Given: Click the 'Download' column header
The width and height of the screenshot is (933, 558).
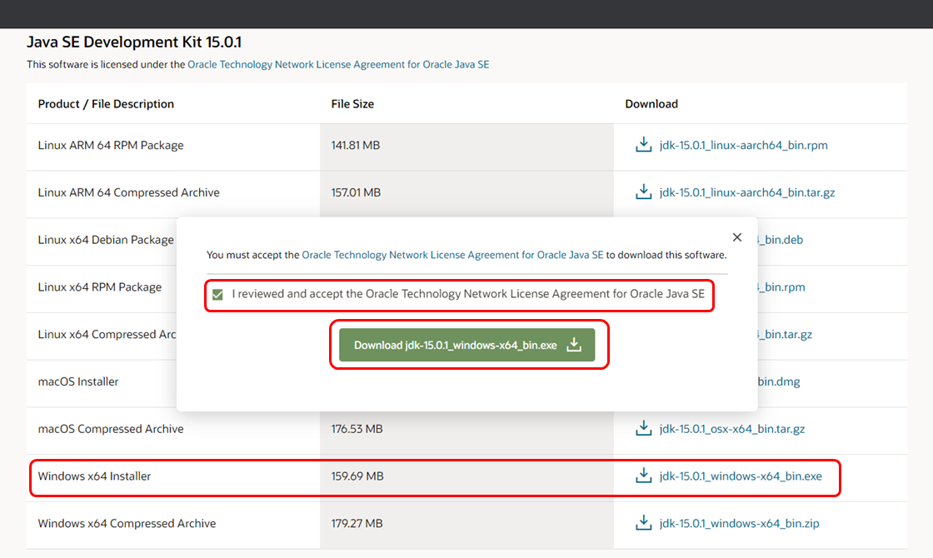Looking at the screenshot, I should click(x=651, y=104).
